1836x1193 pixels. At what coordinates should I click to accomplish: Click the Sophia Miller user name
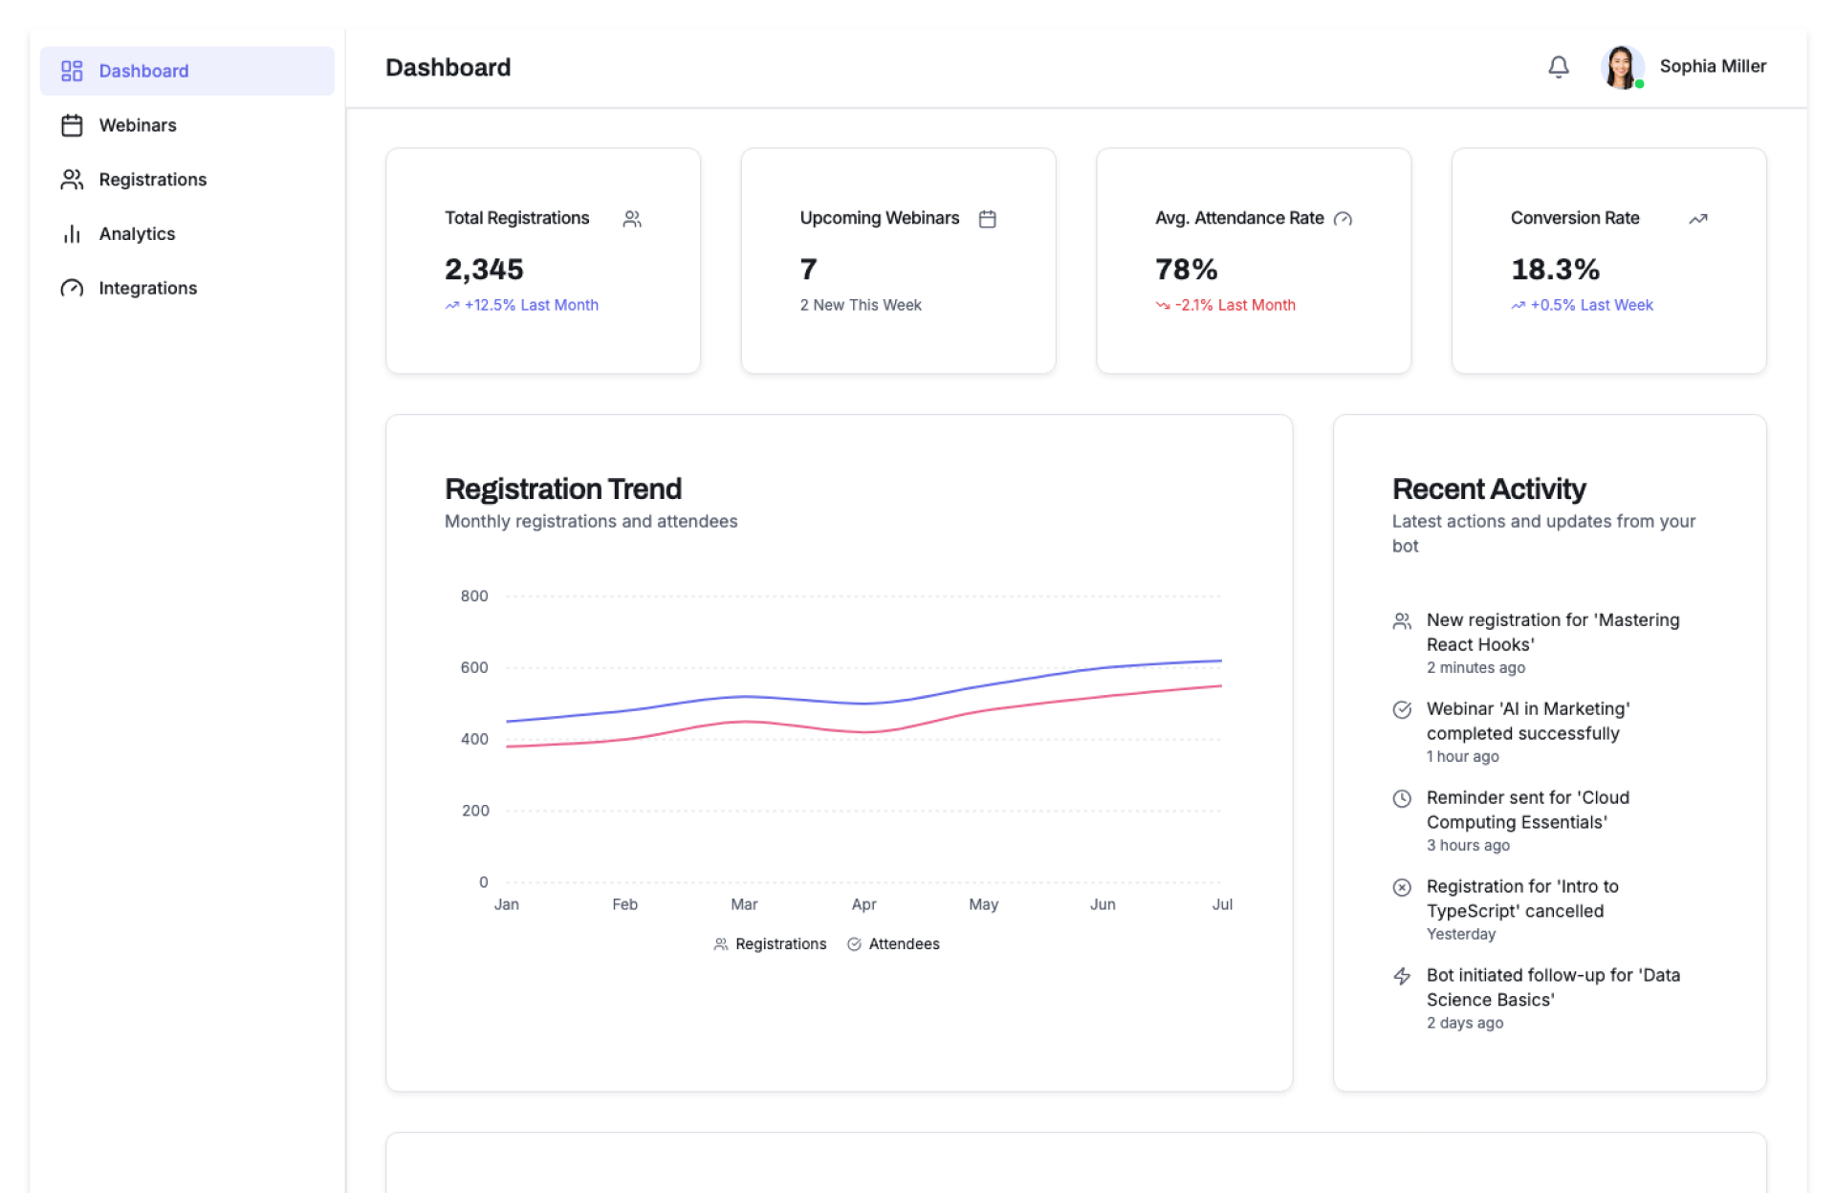tap(1712, 66)
